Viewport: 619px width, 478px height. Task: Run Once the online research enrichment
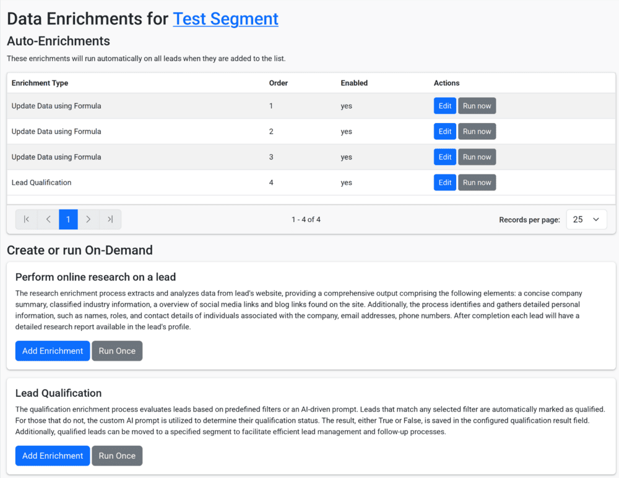tap(117, 351)
